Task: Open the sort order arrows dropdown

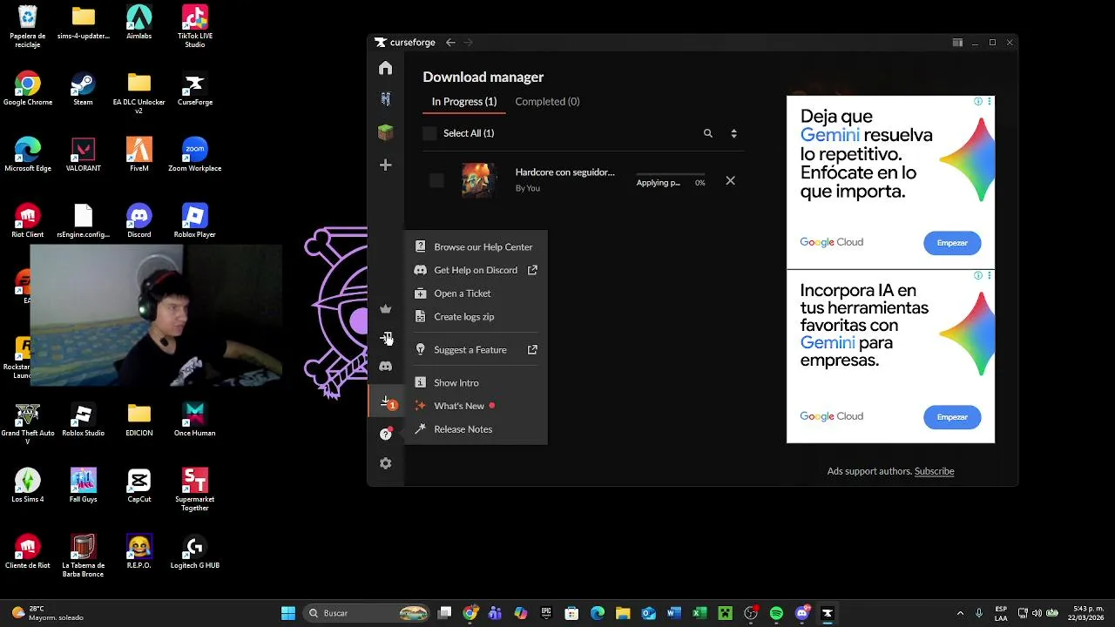Action: (x=733, y=133)
